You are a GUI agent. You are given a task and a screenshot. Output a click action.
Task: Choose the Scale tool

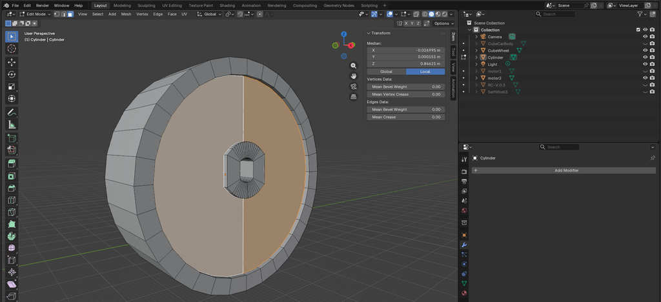click(x=12, y=86)
